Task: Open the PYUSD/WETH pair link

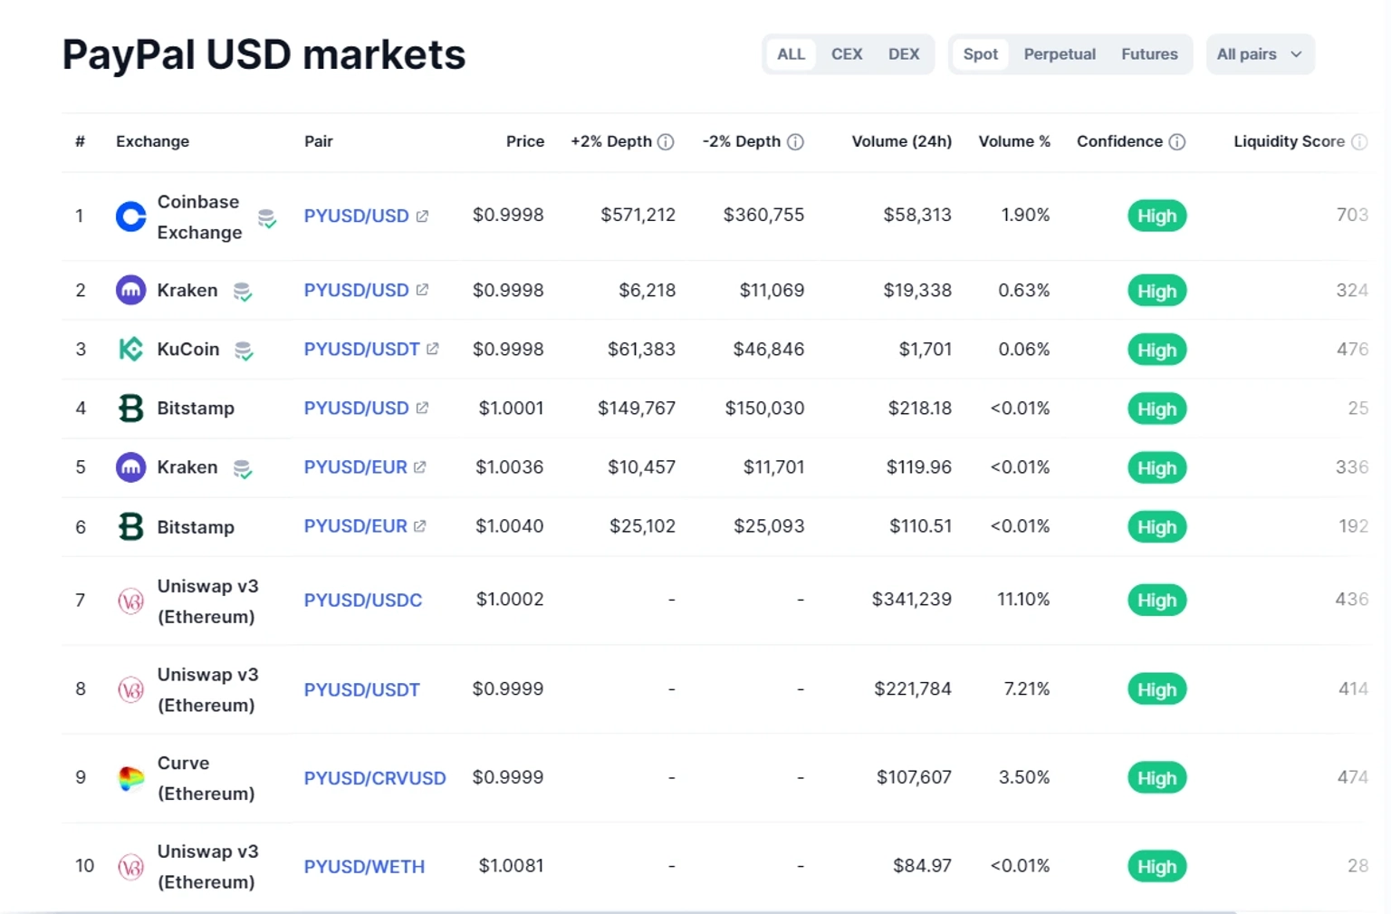Action: click(364, 867)
